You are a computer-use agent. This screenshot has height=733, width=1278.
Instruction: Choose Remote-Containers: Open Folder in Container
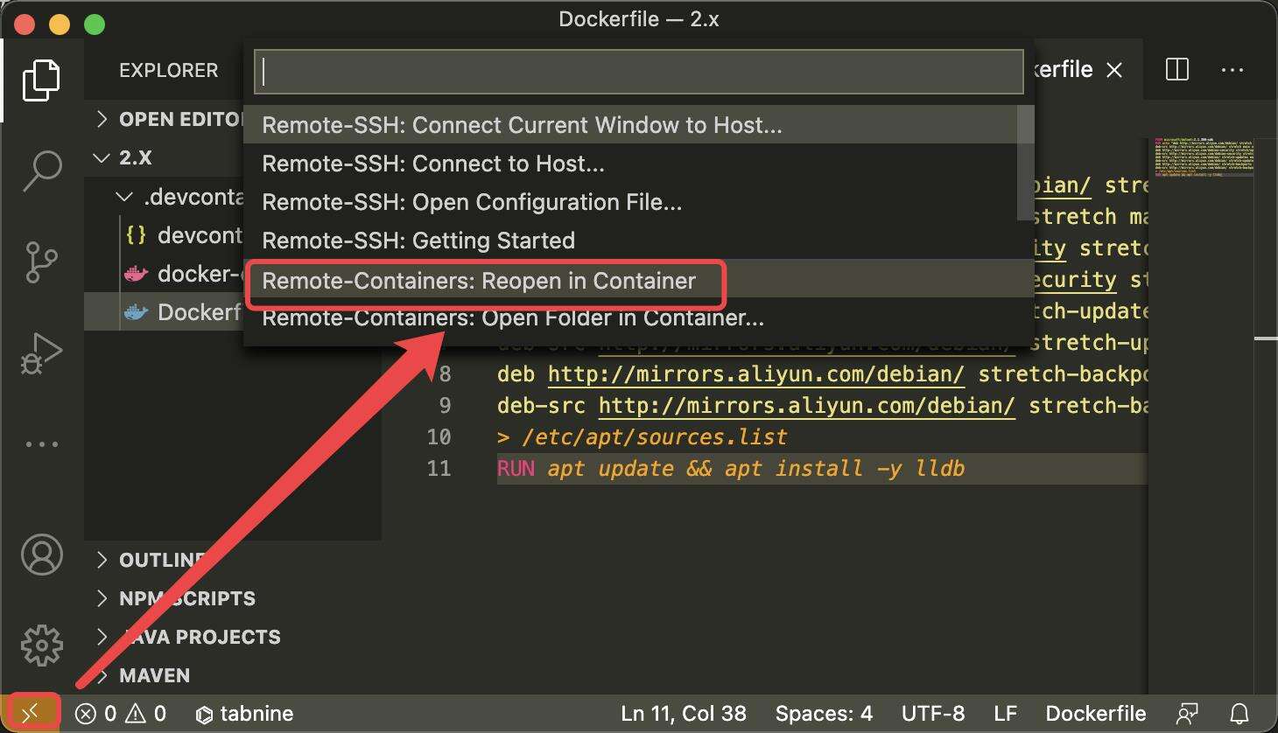click(x=630, y=318)
